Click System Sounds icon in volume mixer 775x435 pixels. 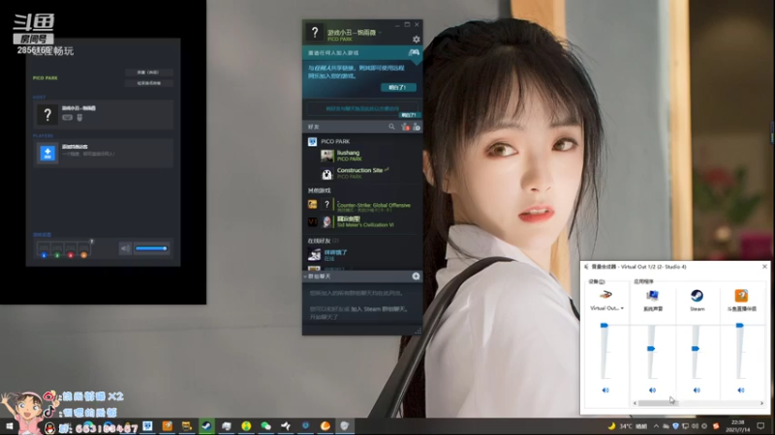point(652,296)
